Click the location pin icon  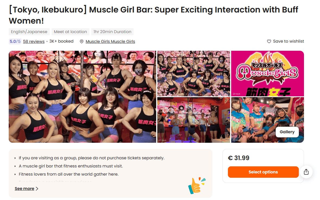(x=82, y=42)
